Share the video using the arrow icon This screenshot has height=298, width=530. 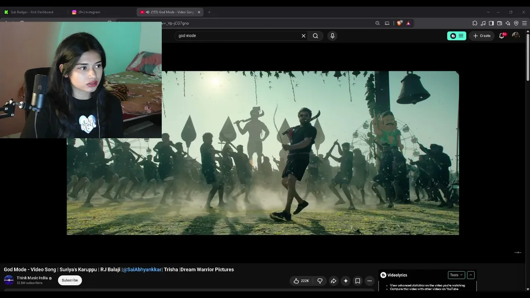coord(333,281)
